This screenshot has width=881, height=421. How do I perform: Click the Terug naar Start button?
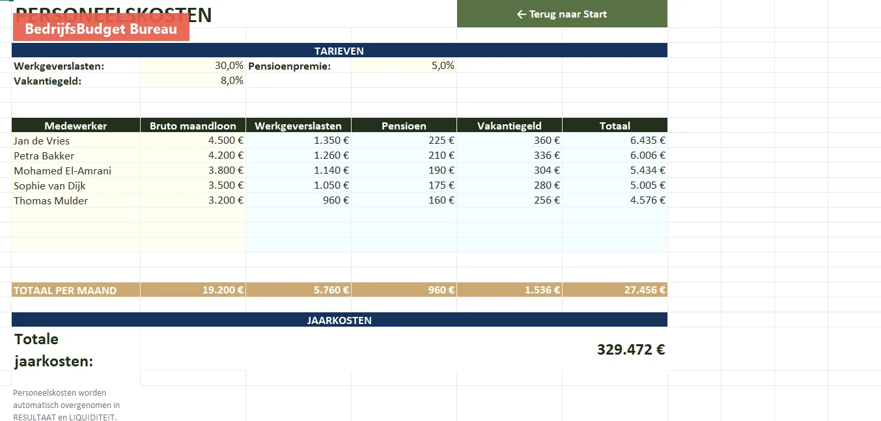click(562, 14)
